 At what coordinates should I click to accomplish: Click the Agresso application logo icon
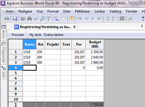(x=3, y=3)
